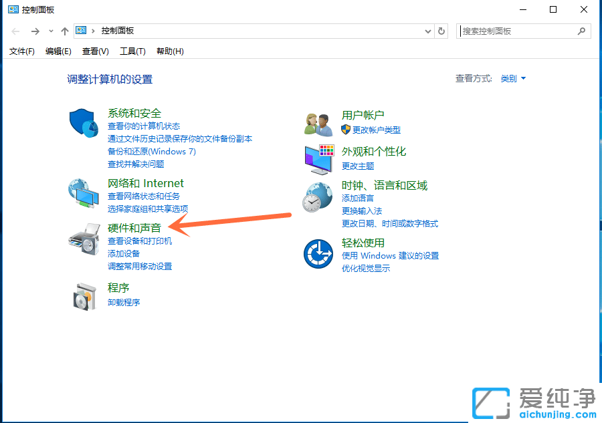This screenshot has width=602, height=423.
Task: Click 通过文件历史记录保存你的文件备份副本 link
Action: 180,139
